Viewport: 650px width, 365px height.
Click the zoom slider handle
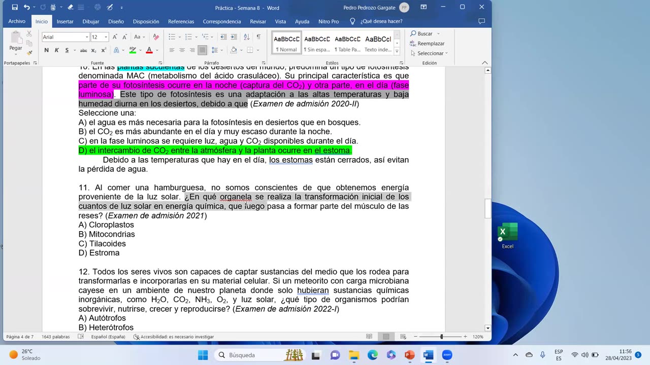pyautogui.click(x=441, y=337)
